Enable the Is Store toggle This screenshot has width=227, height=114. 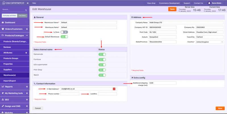64,32
